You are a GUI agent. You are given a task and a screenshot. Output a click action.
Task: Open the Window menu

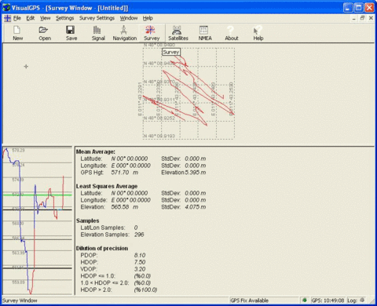click(129, 18)
